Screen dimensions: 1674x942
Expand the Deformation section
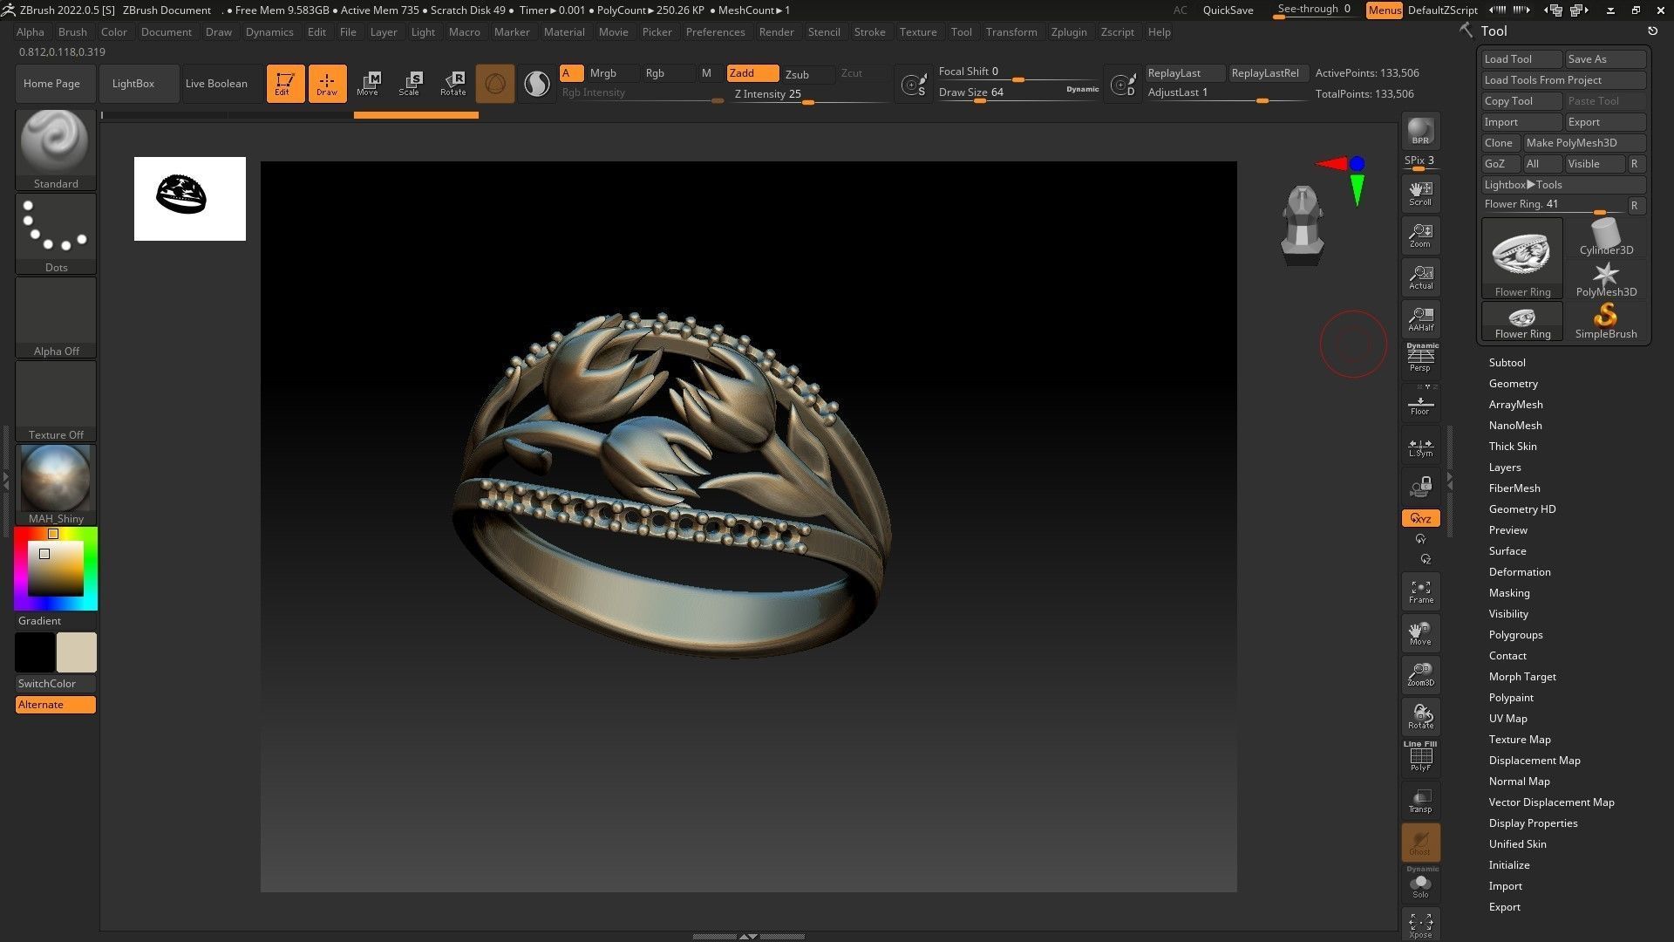(1519, 572)
